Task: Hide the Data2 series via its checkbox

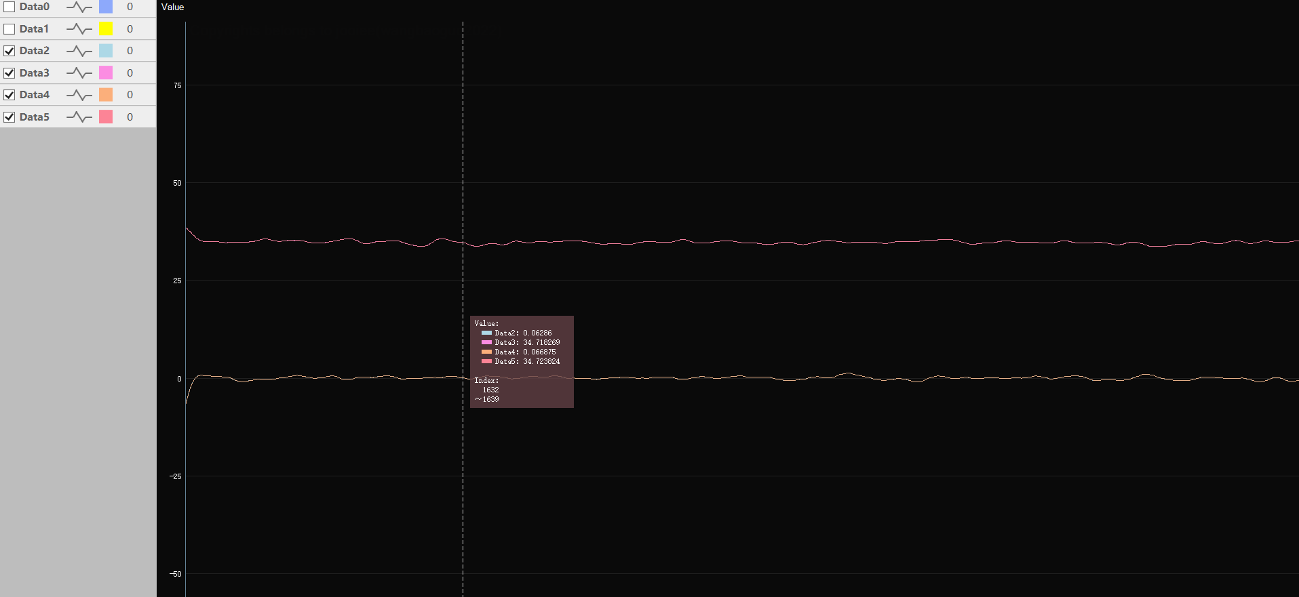Action: pyautogui.click(x=9, y=51)
